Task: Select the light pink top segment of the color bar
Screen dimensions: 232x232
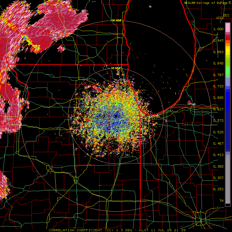Action: (228, 27)
